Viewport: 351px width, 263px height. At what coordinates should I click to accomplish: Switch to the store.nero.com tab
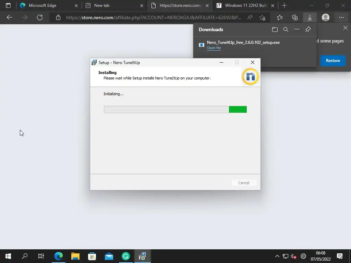pos(180,5)
